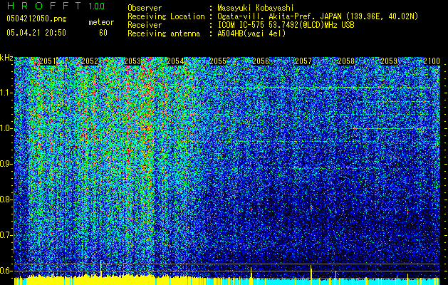
Task: Click the date stamp 05.04.21 20:50
Action: [x=36, y=33]
